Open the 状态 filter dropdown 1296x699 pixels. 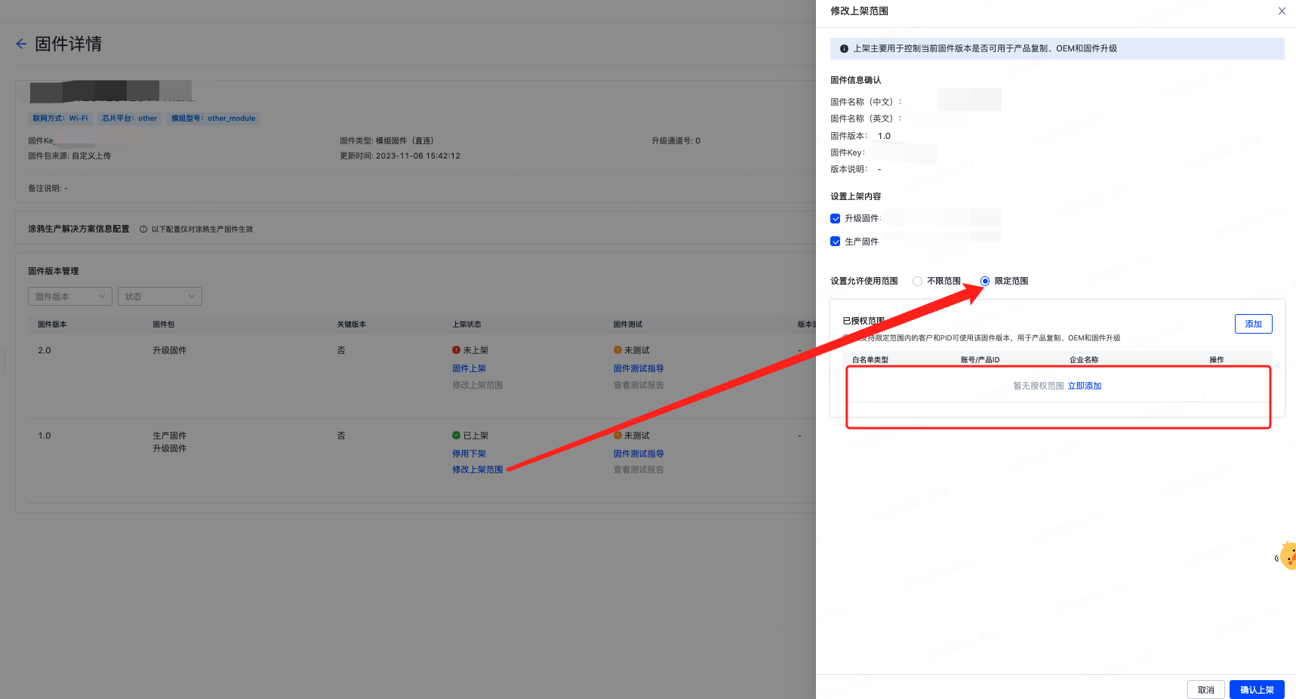point(159,297)
